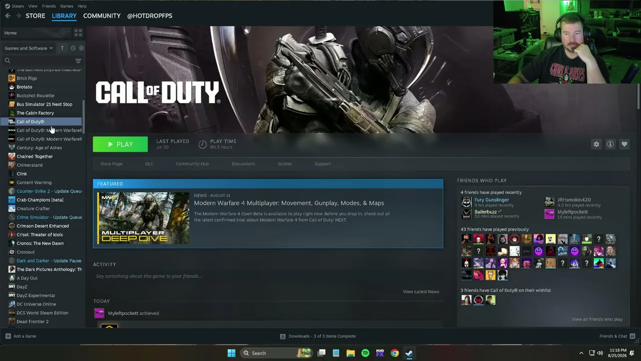Click Brotato game icon in library list
Screen dimensions: 641x361
click(x=12, y=87)
